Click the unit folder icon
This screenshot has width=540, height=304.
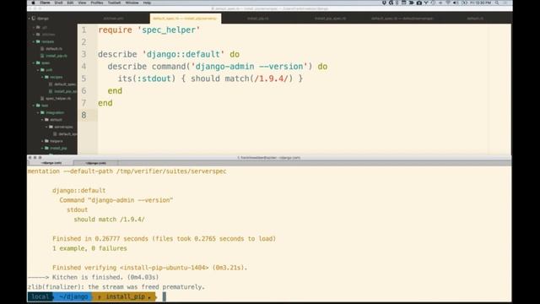[42, 70]
